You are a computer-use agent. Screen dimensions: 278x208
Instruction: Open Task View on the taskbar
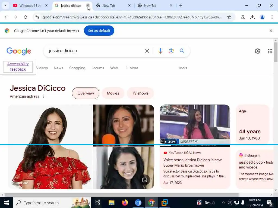click(x=98, y=203)
